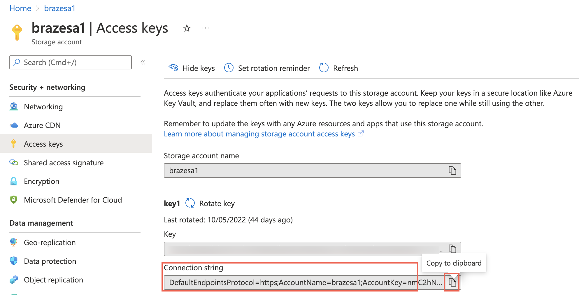
Task: Open Data protection page
Action: [x=76, y=261]
